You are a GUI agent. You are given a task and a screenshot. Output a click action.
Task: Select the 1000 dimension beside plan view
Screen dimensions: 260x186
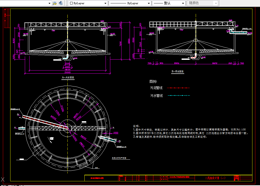click(x=116, y=133)
